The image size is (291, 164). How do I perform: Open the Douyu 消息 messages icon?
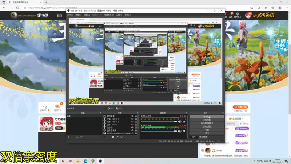point(231,15)
